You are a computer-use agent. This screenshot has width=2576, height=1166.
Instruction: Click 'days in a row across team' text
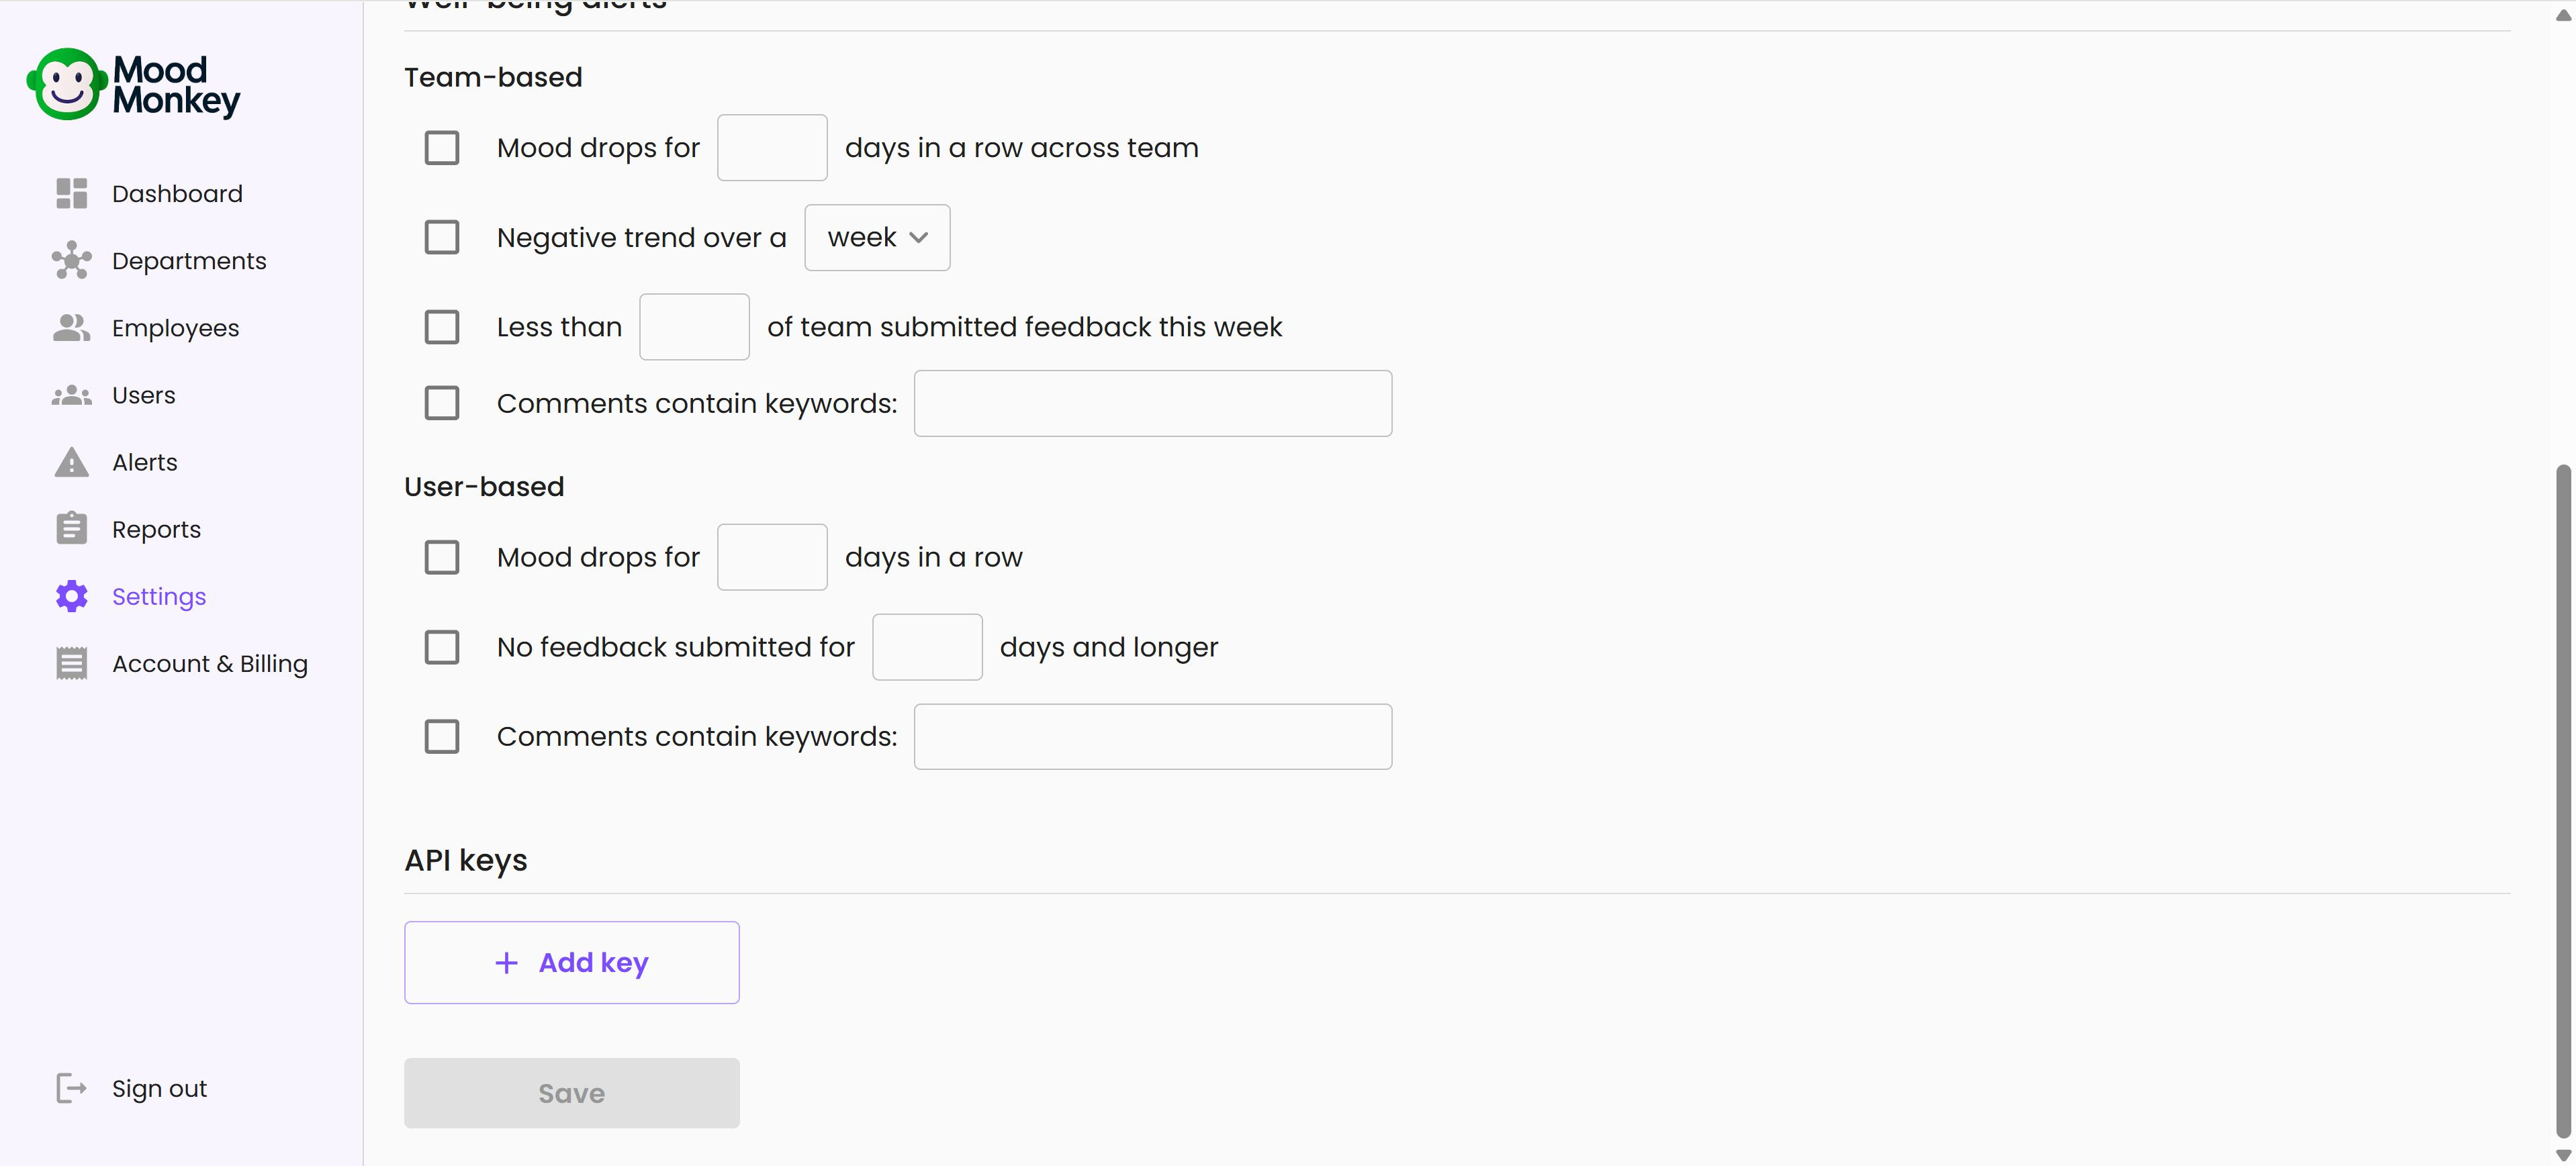1021,148
